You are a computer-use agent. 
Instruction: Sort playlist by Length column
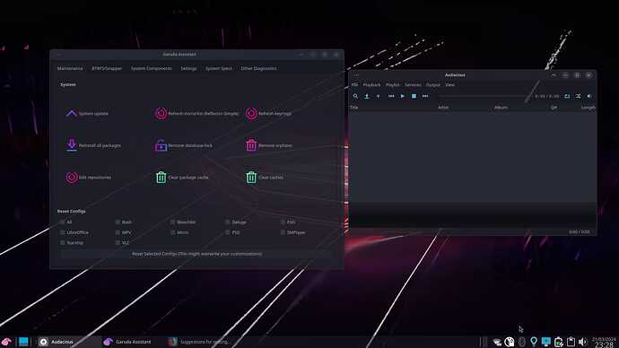pos(588,108)
